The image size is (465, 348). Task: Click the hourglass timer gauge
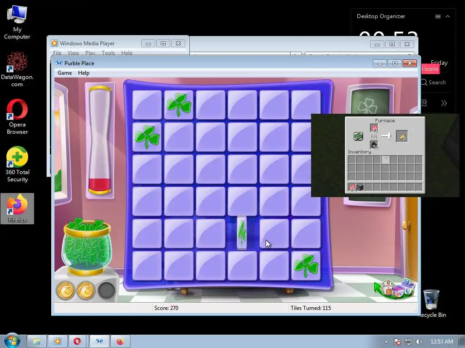pyautogui.click(x=99, y=140)
